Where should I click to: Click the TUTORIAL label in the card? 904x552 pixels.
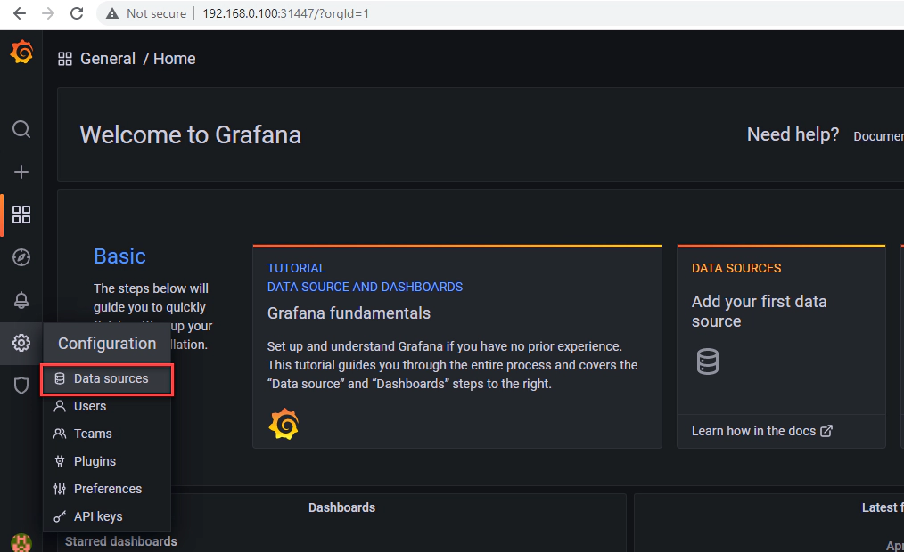point(296,268)
